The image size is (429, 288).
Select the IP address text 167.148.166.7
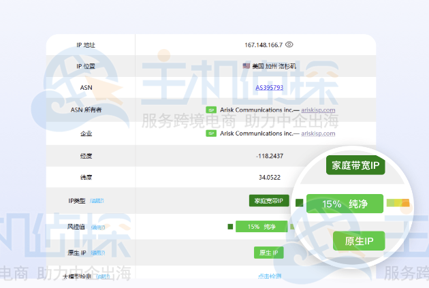(264, 45)
